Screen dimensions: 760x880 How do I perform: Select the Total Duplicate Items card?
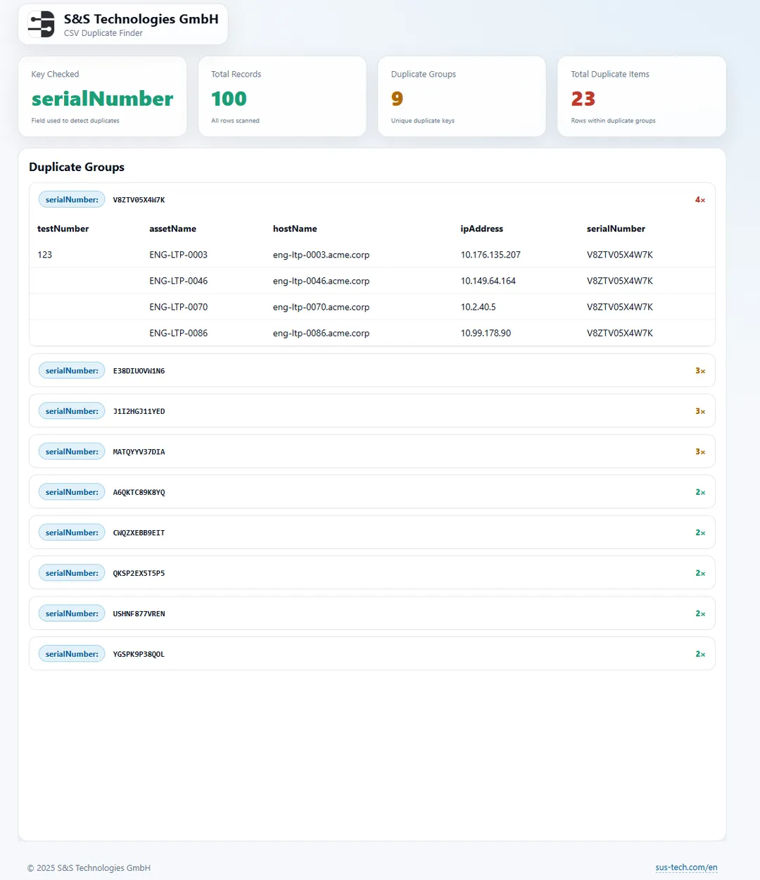(x=642, y=96)
